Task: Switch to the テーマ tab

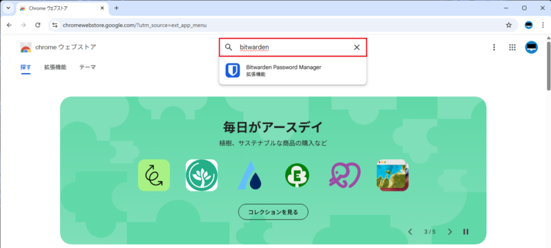Action: click(x=87, y=67)
